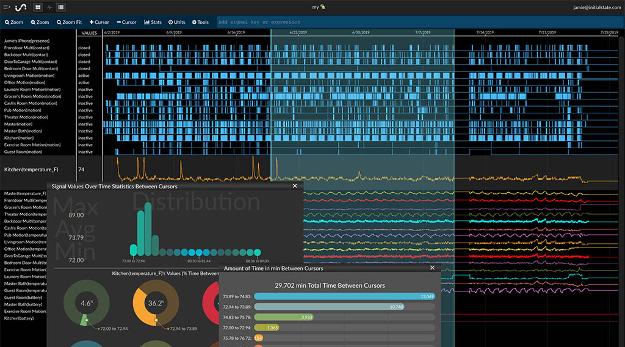Open the sidebar hamburger menu
Image resolution: width=625 pixels, height=347 pixels.
click(x=7, y=7)
